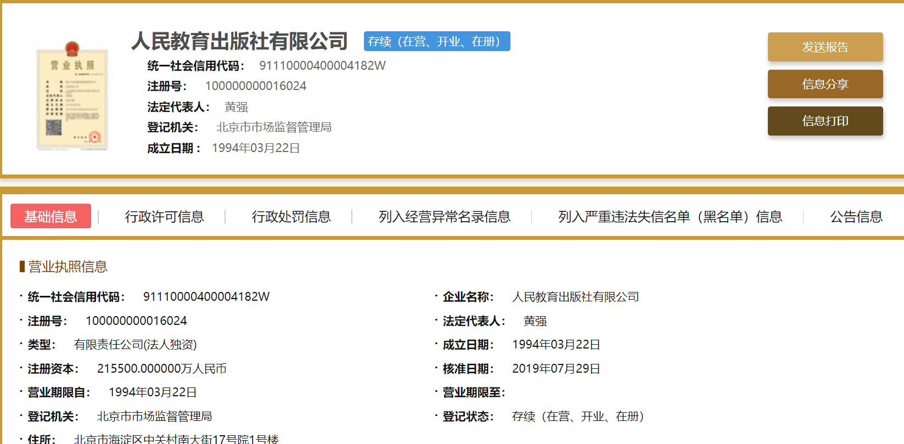Open the 列入严重违法失信名单（黑名单）信息 tab
This screenshot has height=444, width=904.
[670, 217]
